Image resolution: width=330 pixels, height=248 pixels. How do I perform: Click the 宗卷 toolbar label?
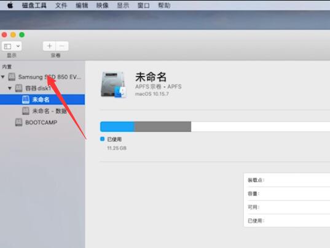pos(55,55)
